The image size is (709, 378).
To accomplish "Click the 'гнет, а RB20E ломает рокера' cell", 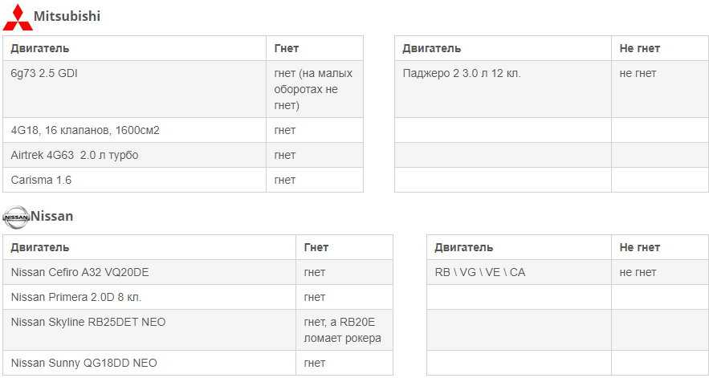I will (x=344, y=330).
